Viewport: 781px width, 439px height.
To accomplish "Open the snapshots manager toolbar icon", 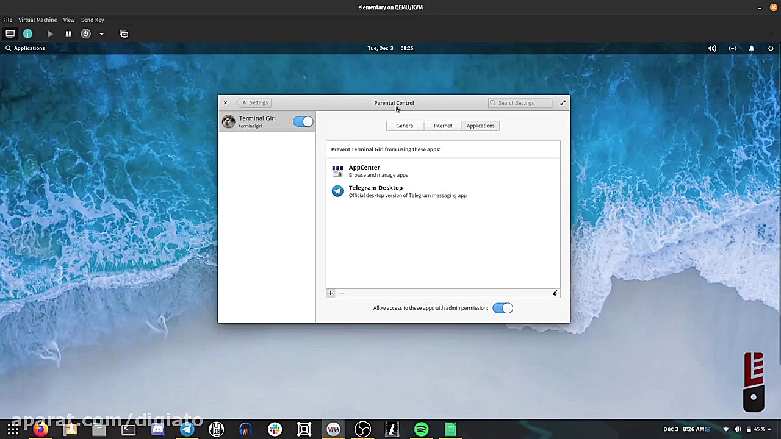I will pos(124,34).
